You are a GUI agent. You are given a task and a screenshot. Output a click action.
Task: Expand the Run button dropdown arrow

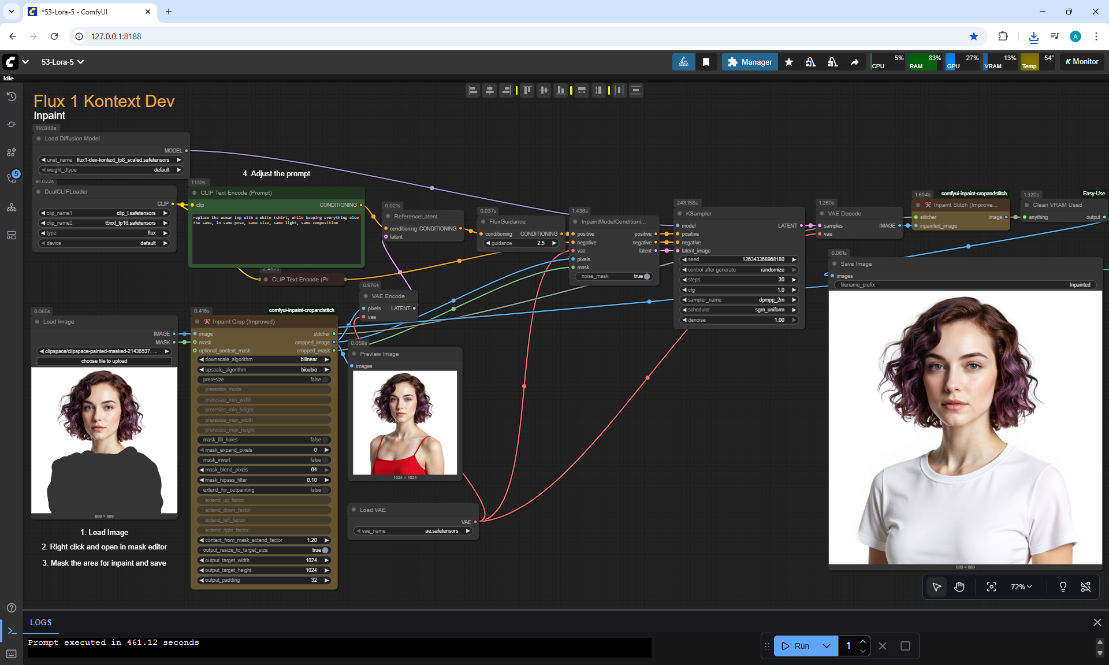coord(827,646)
